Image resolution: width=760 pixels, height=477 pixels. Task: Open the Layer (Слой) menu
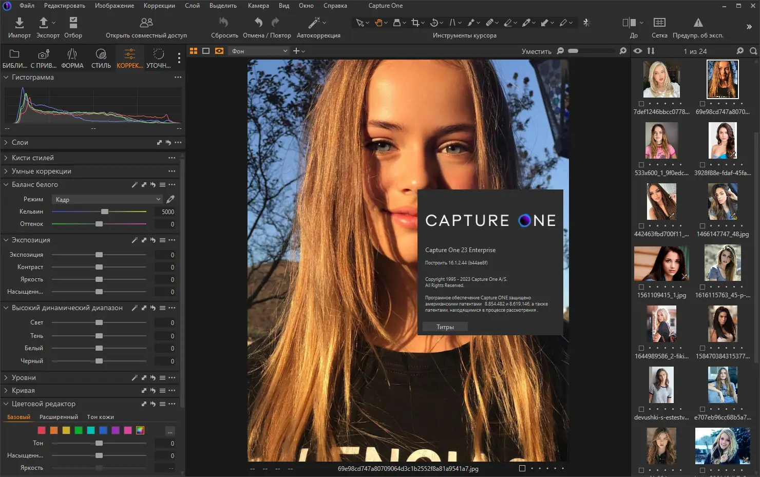(192, 6)
